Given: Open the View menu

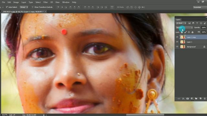Looking at the screenshot, I should pos(58,2).
